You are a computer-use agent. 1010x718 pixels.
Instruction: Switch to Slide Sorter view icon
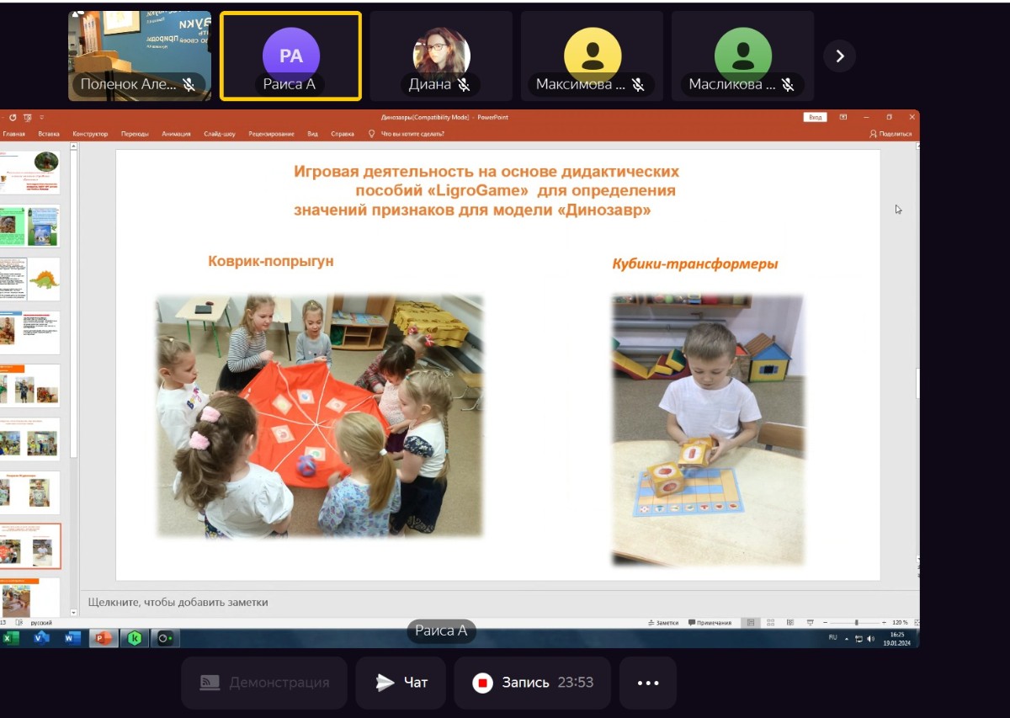pyautogui.click(x=771, y=622)
